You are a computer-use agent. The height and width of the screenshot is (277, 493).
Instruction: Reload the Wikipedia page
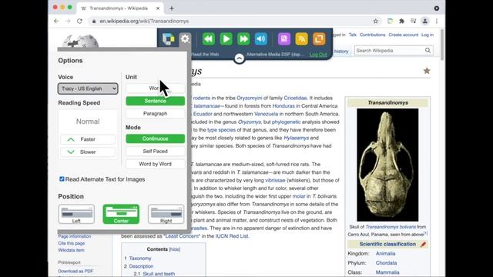(79, 21)
